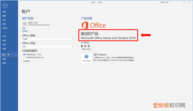Open the Office 主题 theme dropdown
193x111 pixels.
48,47
